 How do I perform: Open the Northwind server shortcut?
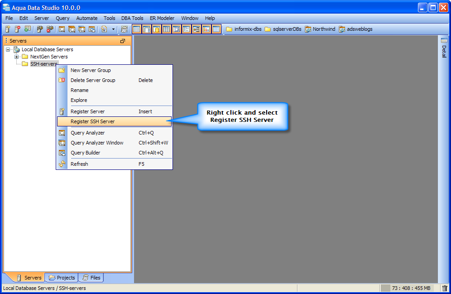[320, 29]
